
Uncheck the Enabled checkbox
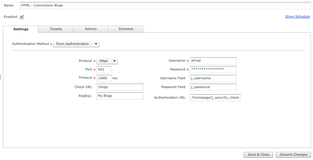pos(22,17)
